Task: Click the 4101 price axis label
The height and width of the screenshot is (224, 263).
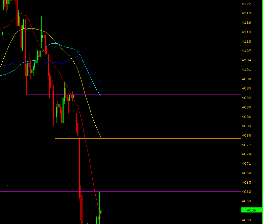Action: pyautogui.click(x=246, y=69)
